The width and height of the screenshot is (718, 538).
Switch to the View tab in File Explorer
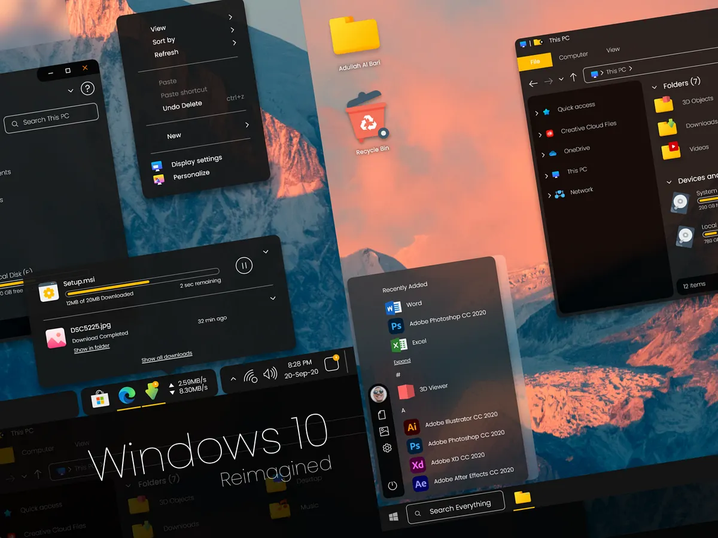[x=613, y=50]
